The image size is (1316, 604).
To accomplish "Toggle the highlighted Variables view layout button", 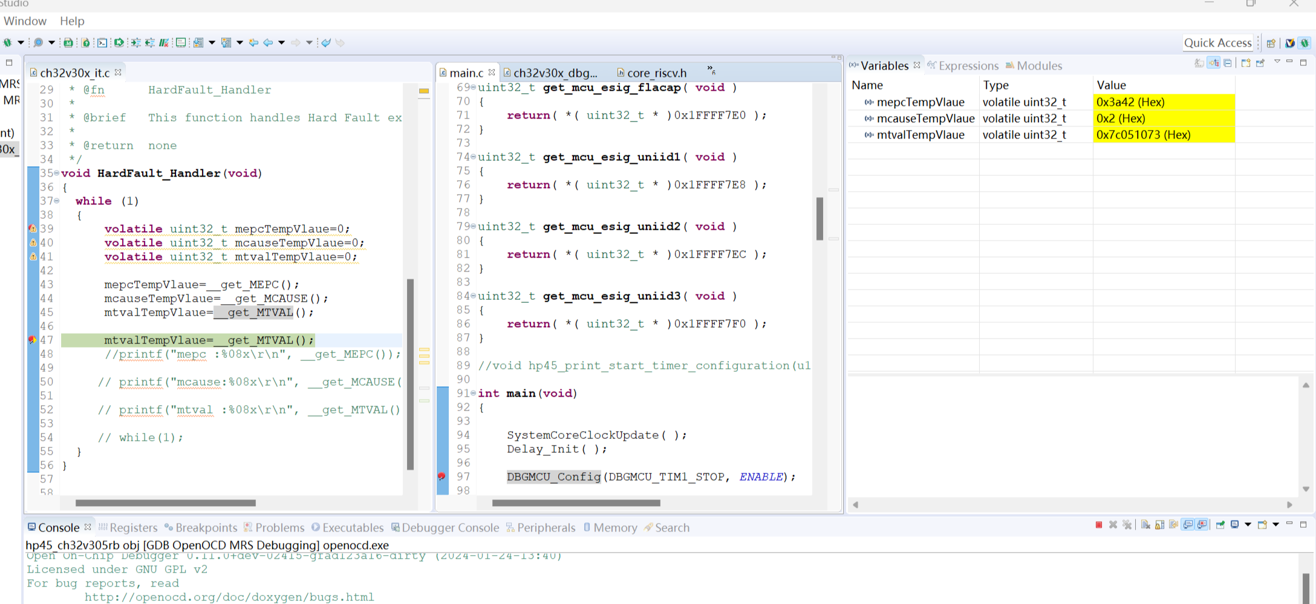I will [x=1214, y=63].
